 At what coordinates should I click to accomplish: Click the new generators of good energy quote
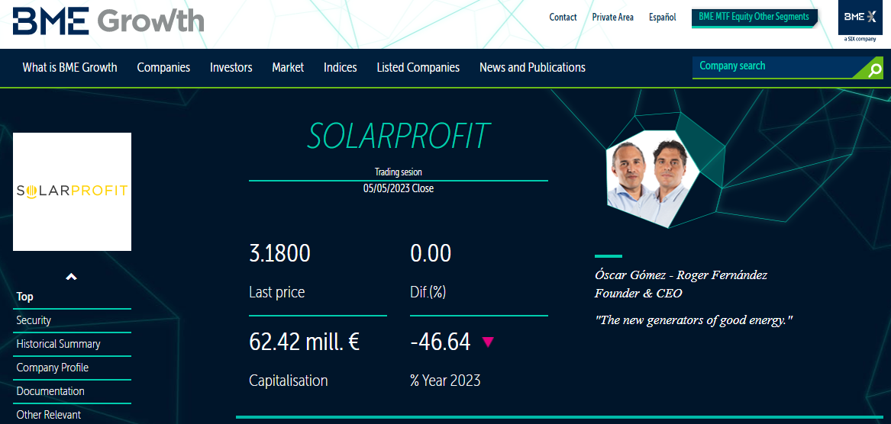[694, 320]
